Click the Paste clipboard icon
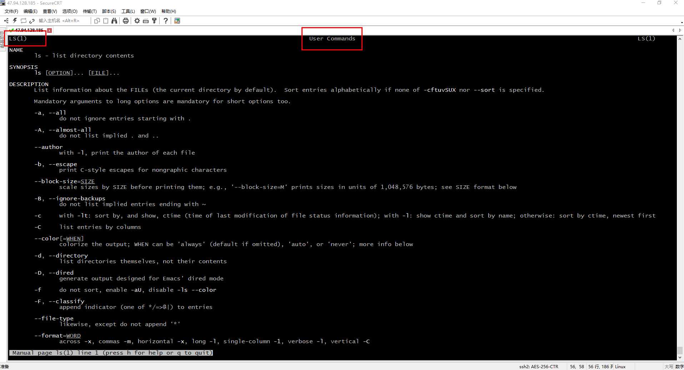 pos(106,21)
